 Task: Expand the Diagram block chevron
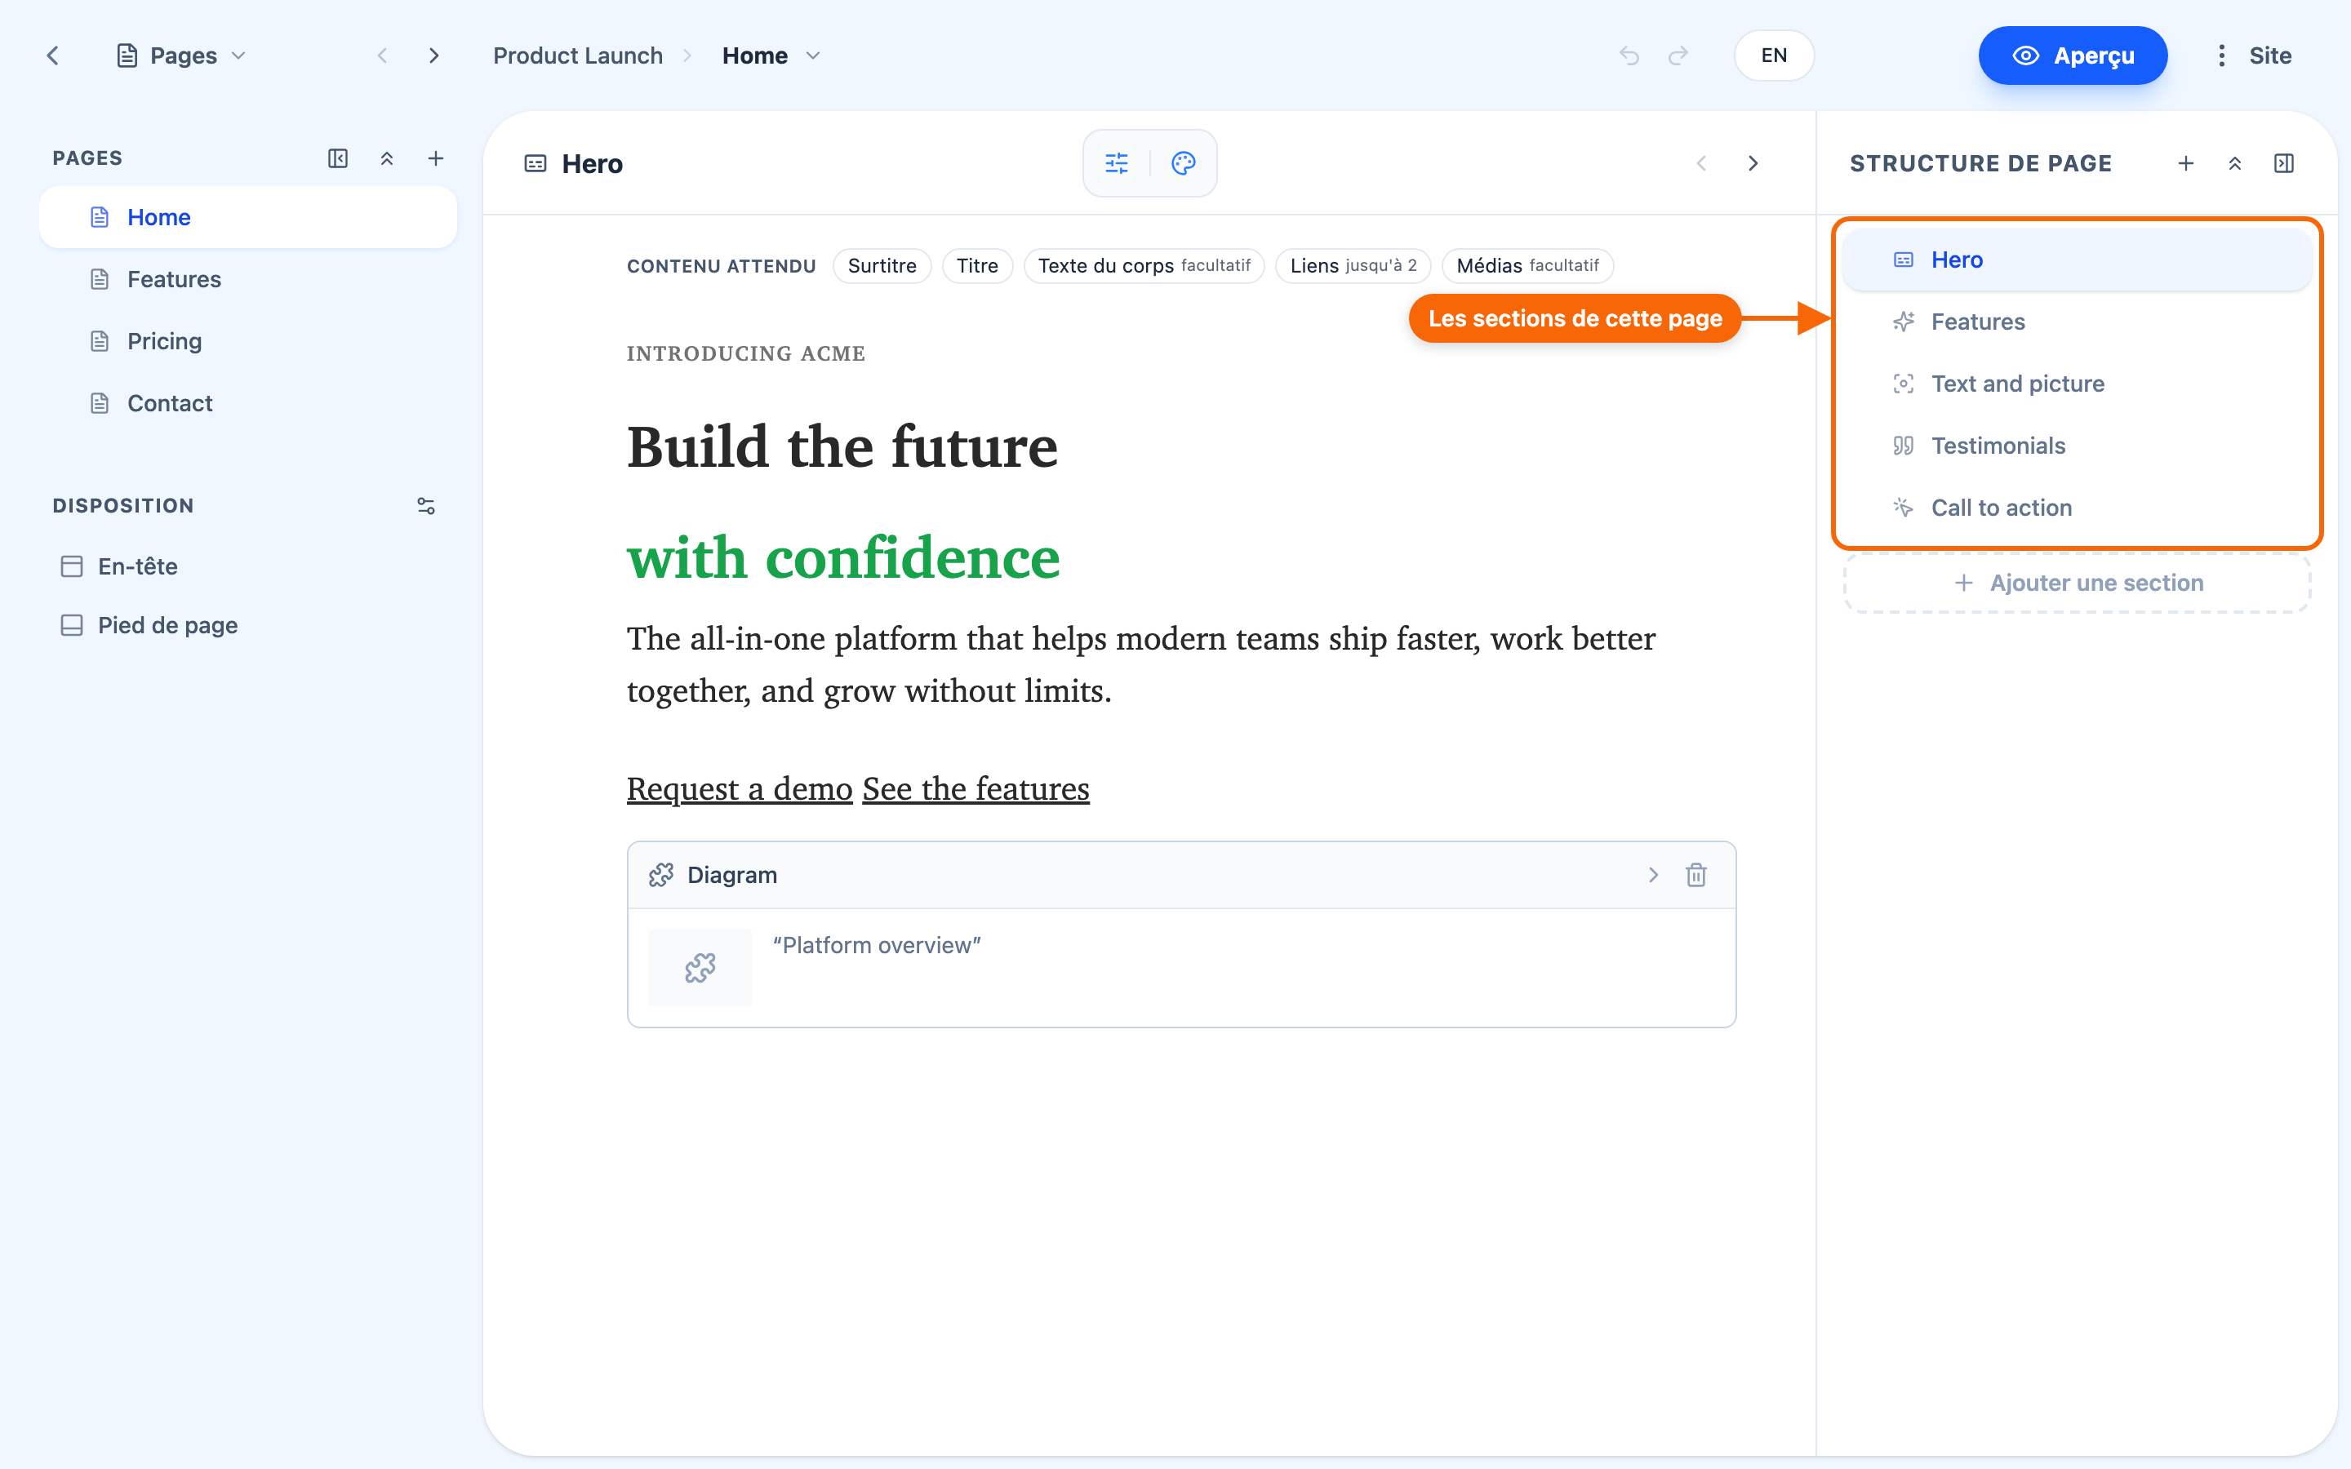[x=1654, y=874]
